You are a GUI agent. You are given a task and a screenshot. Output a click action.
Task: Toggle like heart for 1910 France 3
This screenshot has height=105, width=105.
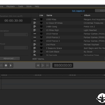(41, 41)
